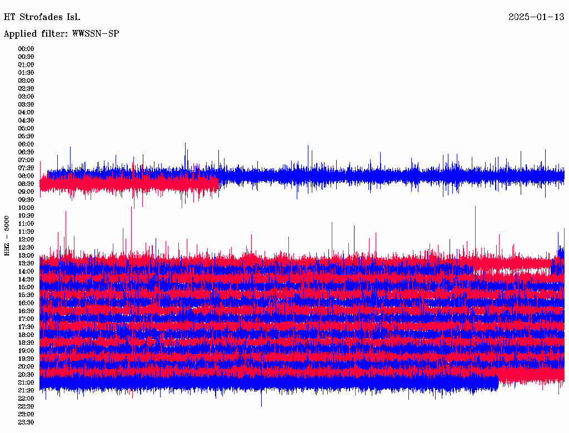Screen dimensions: 569x433
Task: Select the 08:30 time label
Action: point(26,184)
